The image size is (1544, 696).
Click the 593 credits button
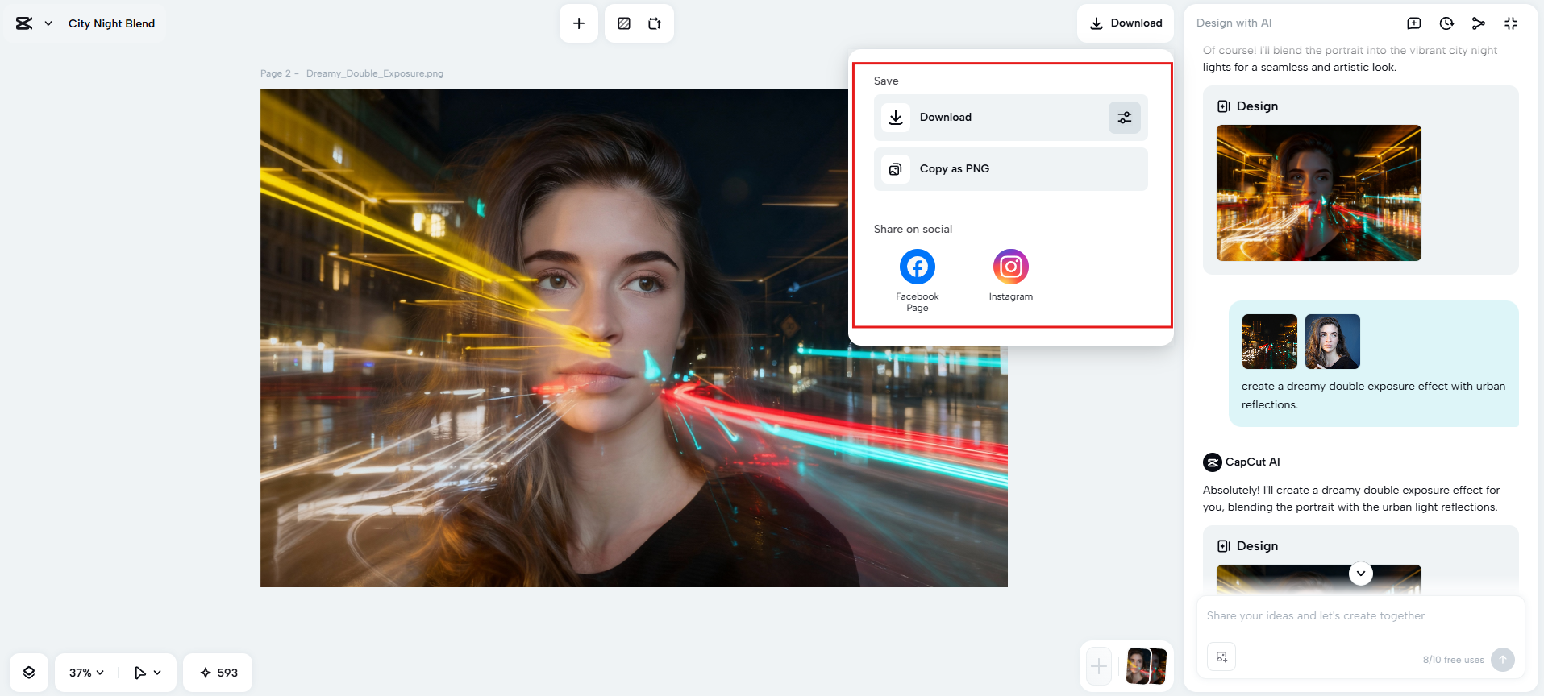click(218, 673)
